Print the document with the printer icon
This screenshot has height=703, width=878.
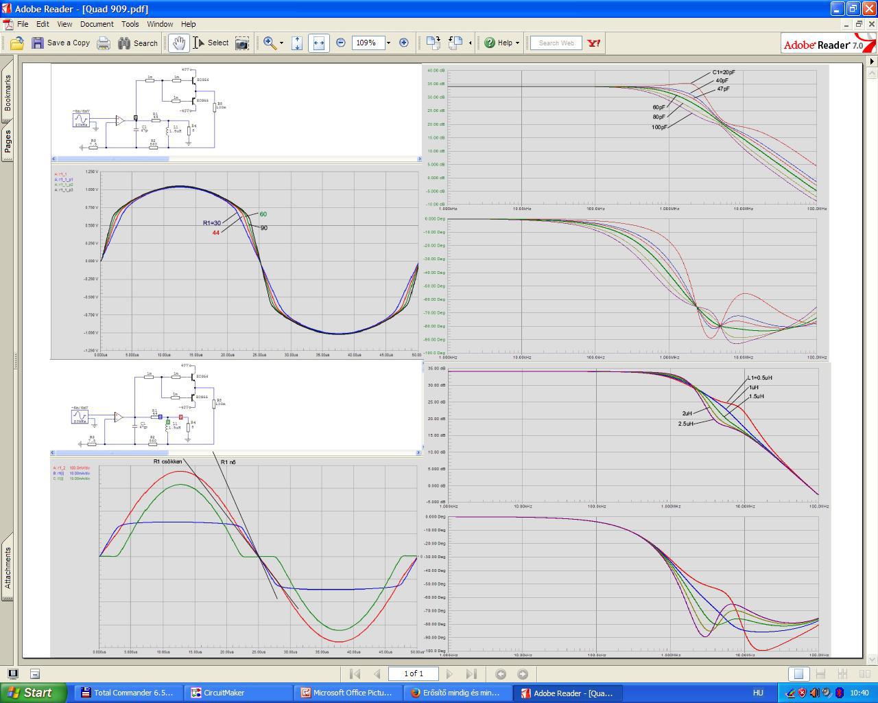[x=104, y=43]
